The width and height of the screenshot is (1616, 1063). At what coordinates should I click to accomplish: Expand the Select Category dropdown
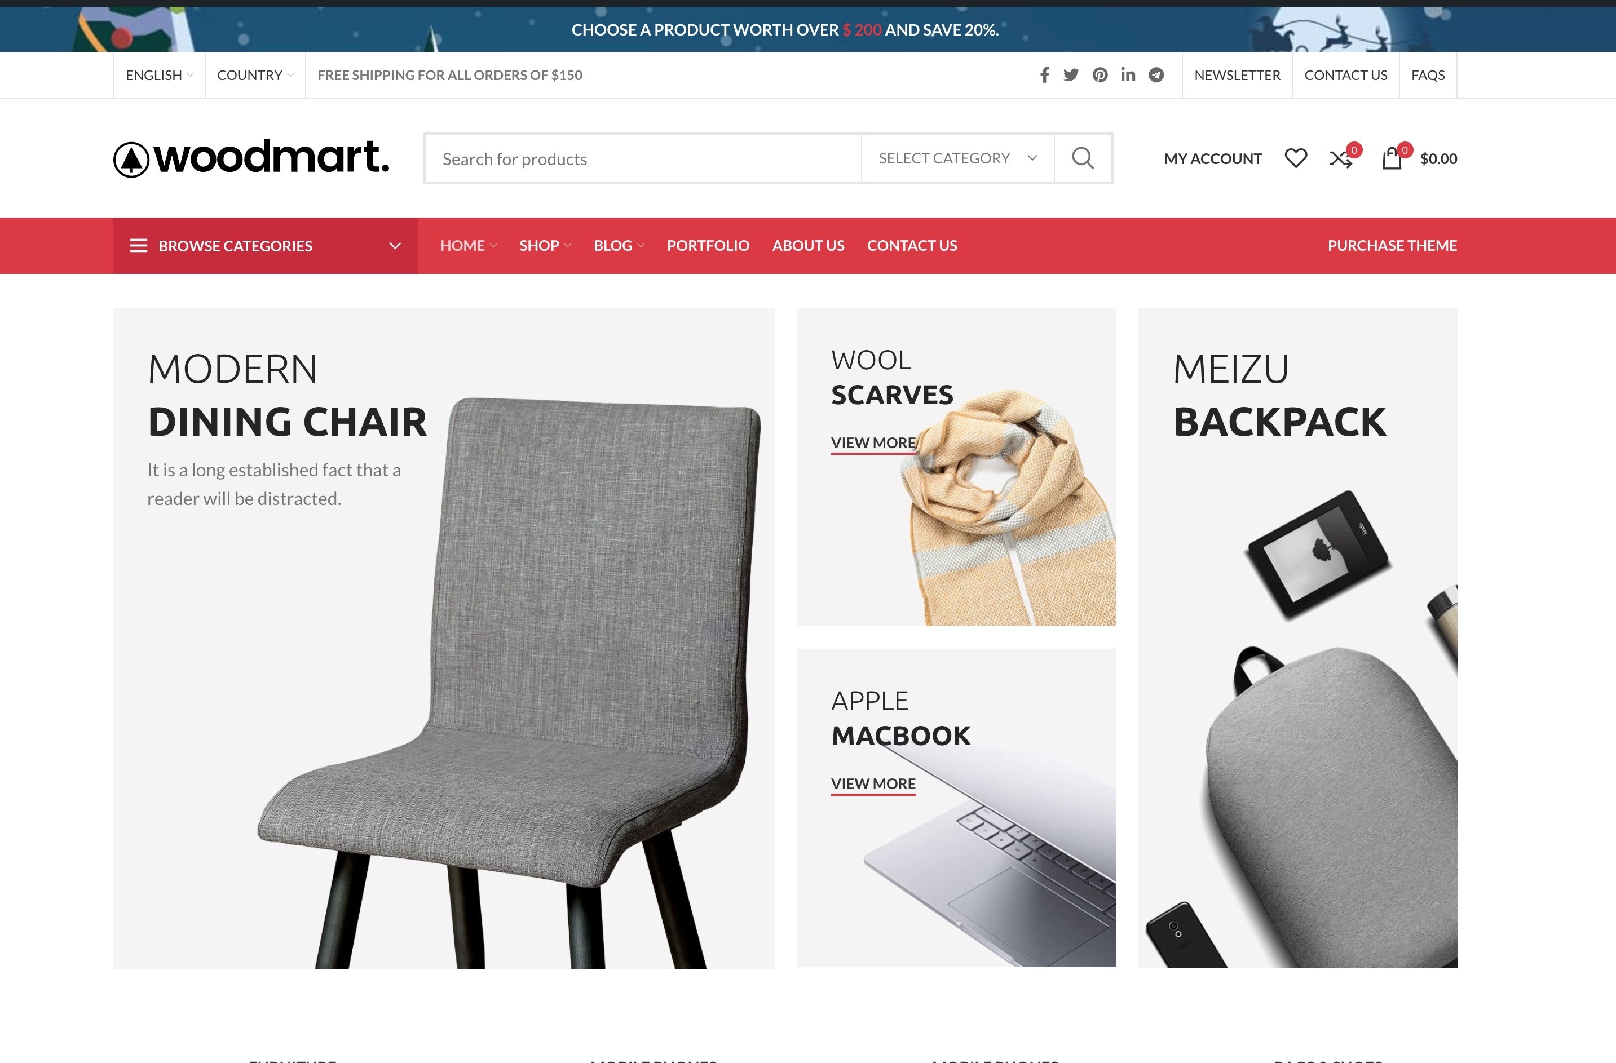coord(957,158)
